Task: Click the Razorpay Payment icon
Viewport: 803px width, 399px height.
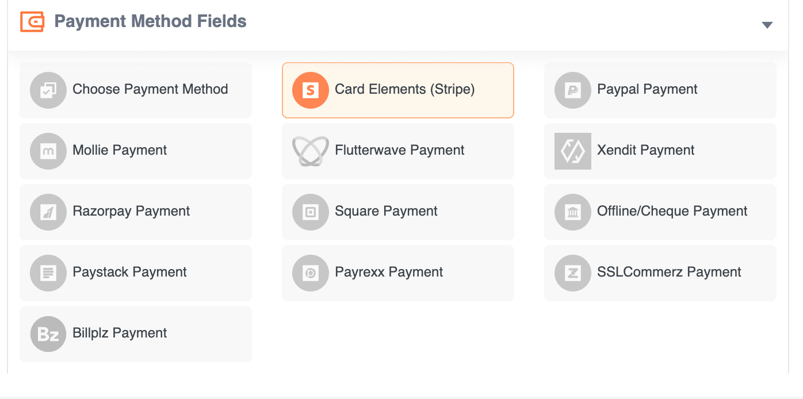Action: pos(48,212)
